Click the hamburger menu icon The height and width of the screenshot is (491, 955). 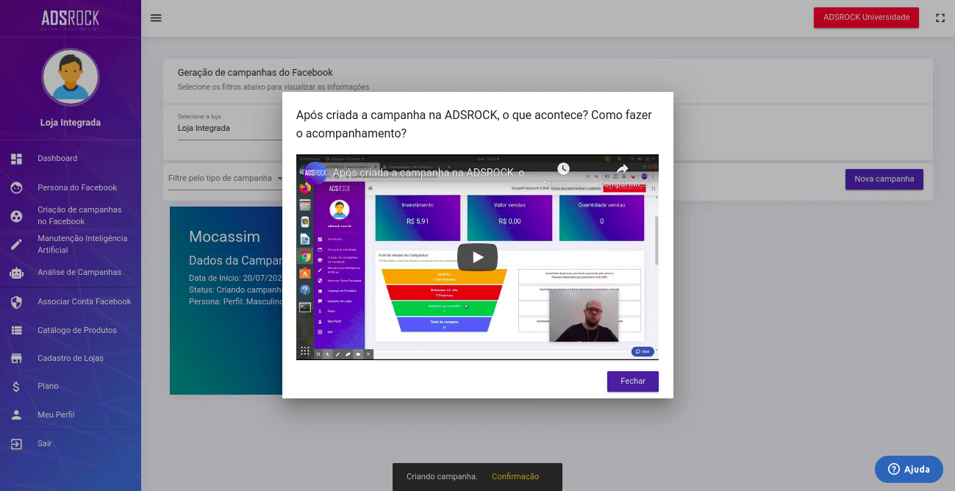(156, 18)
